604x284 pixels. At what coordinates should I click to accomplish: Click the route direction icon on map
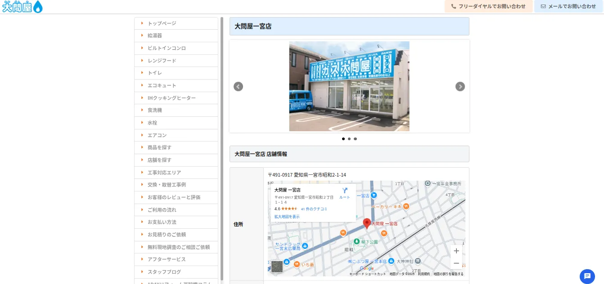point(345,191)
